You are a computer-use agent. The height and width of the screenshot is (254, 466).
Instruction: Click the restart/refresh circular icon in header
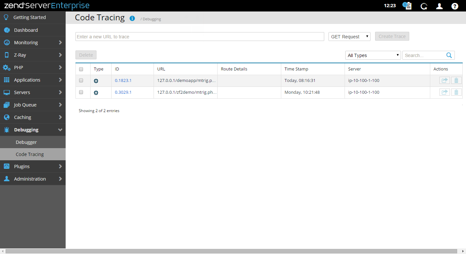[424, 6]
